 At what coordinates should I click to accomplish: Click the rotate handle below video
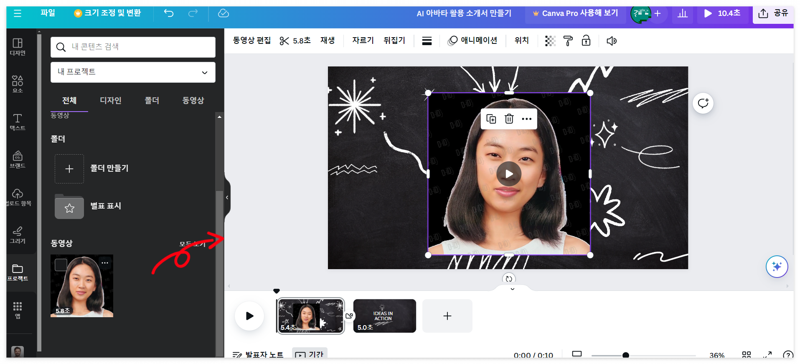coord(509,279)
